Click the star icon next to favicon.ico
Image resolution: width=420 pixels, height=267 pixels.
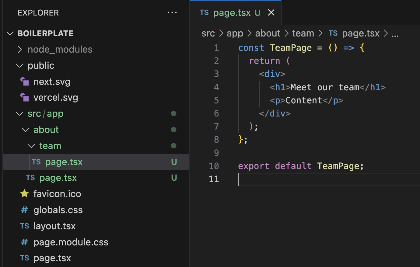24,194
